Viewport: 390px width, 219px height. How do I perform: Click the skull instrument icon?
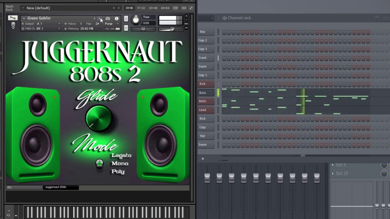click(x=13, y=26)
